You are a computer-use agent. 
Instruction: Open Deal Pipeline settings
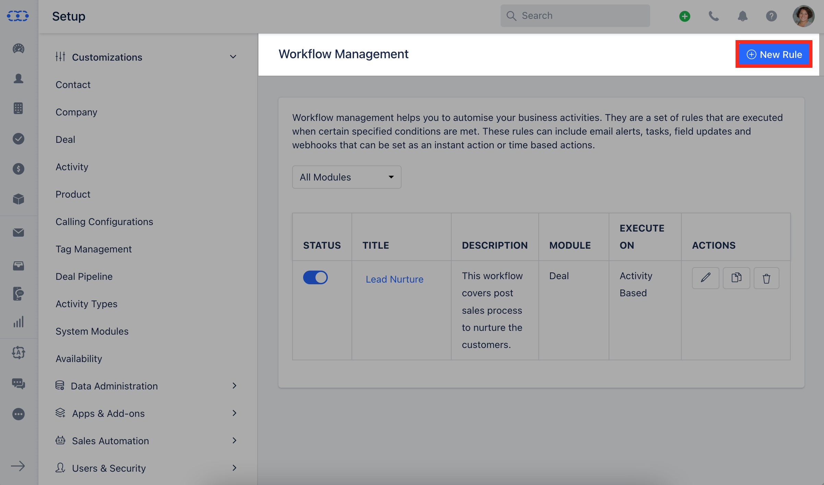pyautogui.click(x=84, y=276)
